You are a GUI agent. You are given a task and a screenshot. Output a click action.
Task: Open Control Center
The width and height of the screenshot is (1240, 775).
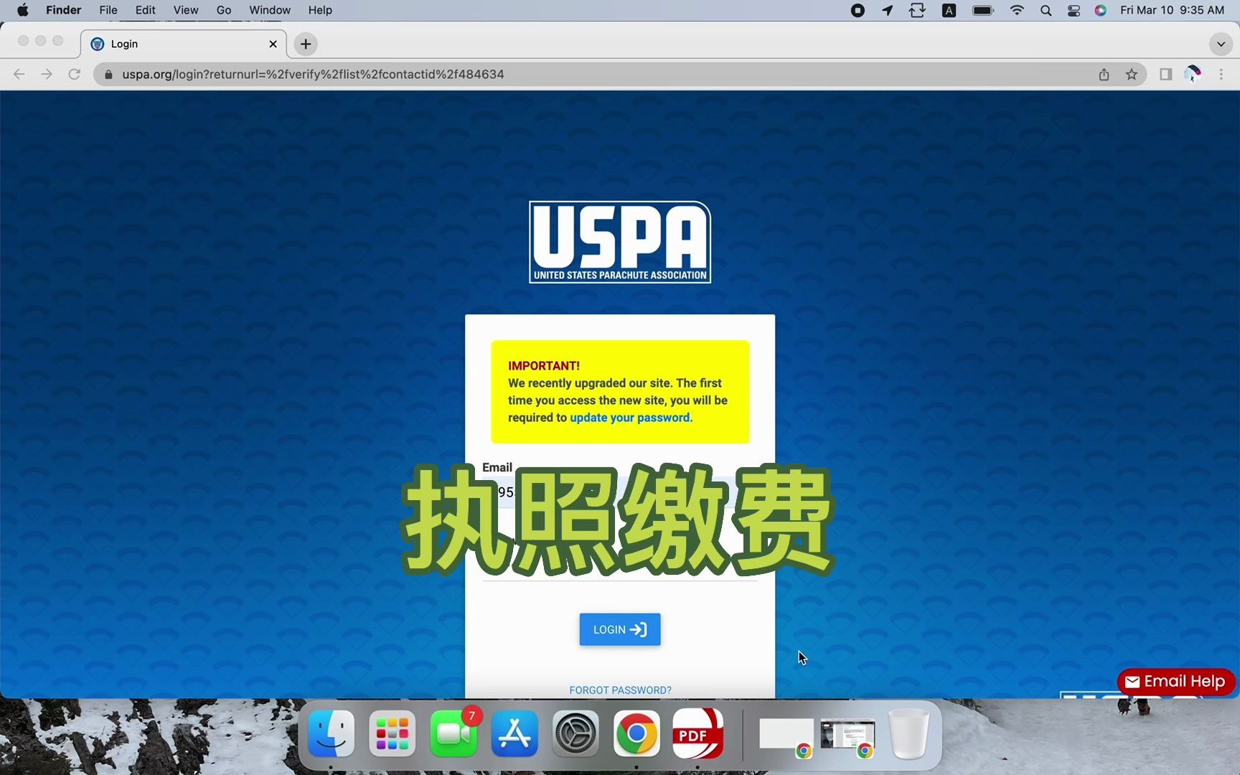[x=1074, y=10]
